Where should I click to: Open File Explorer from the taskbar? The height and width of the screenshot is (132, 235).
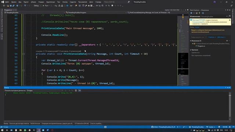[x=21, y=130]
